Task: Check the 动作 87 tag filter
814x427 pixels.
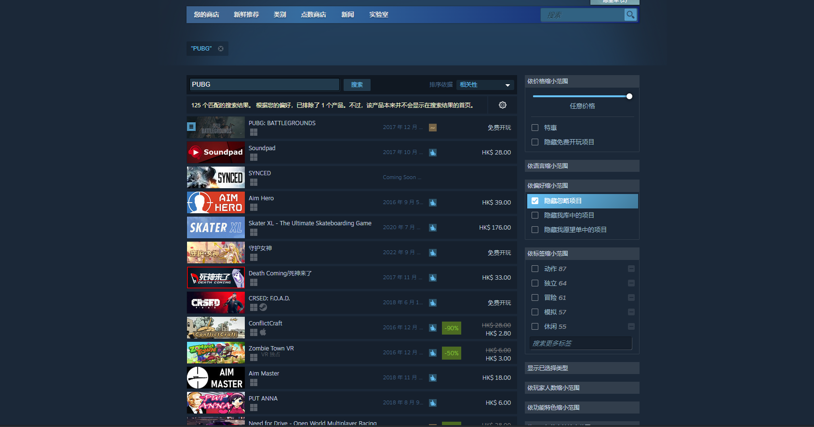Action: tap(535, 269)
